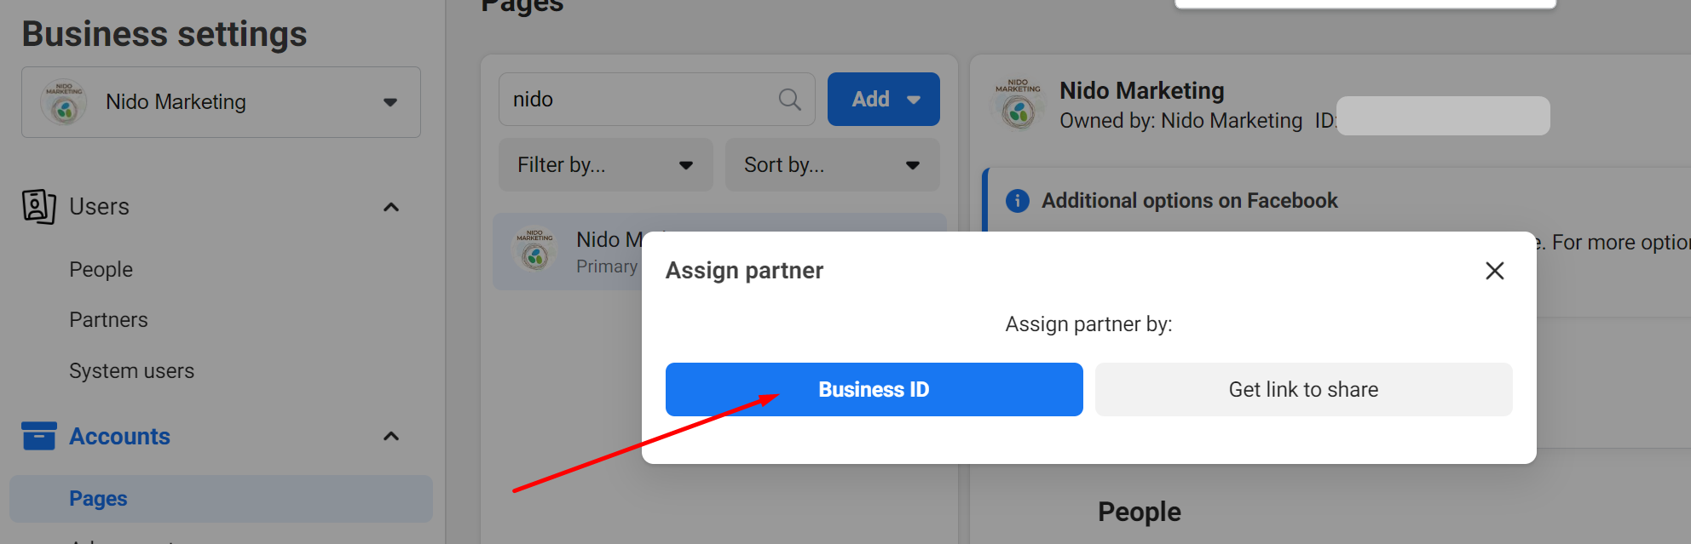Collapse the Accounts section chevron
Viewport: 1691px width, 544px height.
(391, 437)
